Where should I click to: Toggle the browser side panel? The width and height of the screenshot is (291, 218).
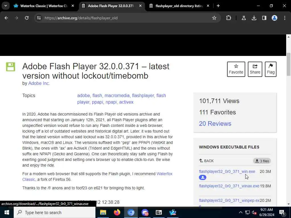click(264, 18)
